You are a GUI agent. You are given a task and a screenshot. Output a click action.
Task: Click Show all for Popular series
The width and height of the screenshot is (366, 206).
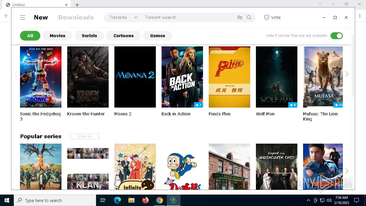(85, 136)
